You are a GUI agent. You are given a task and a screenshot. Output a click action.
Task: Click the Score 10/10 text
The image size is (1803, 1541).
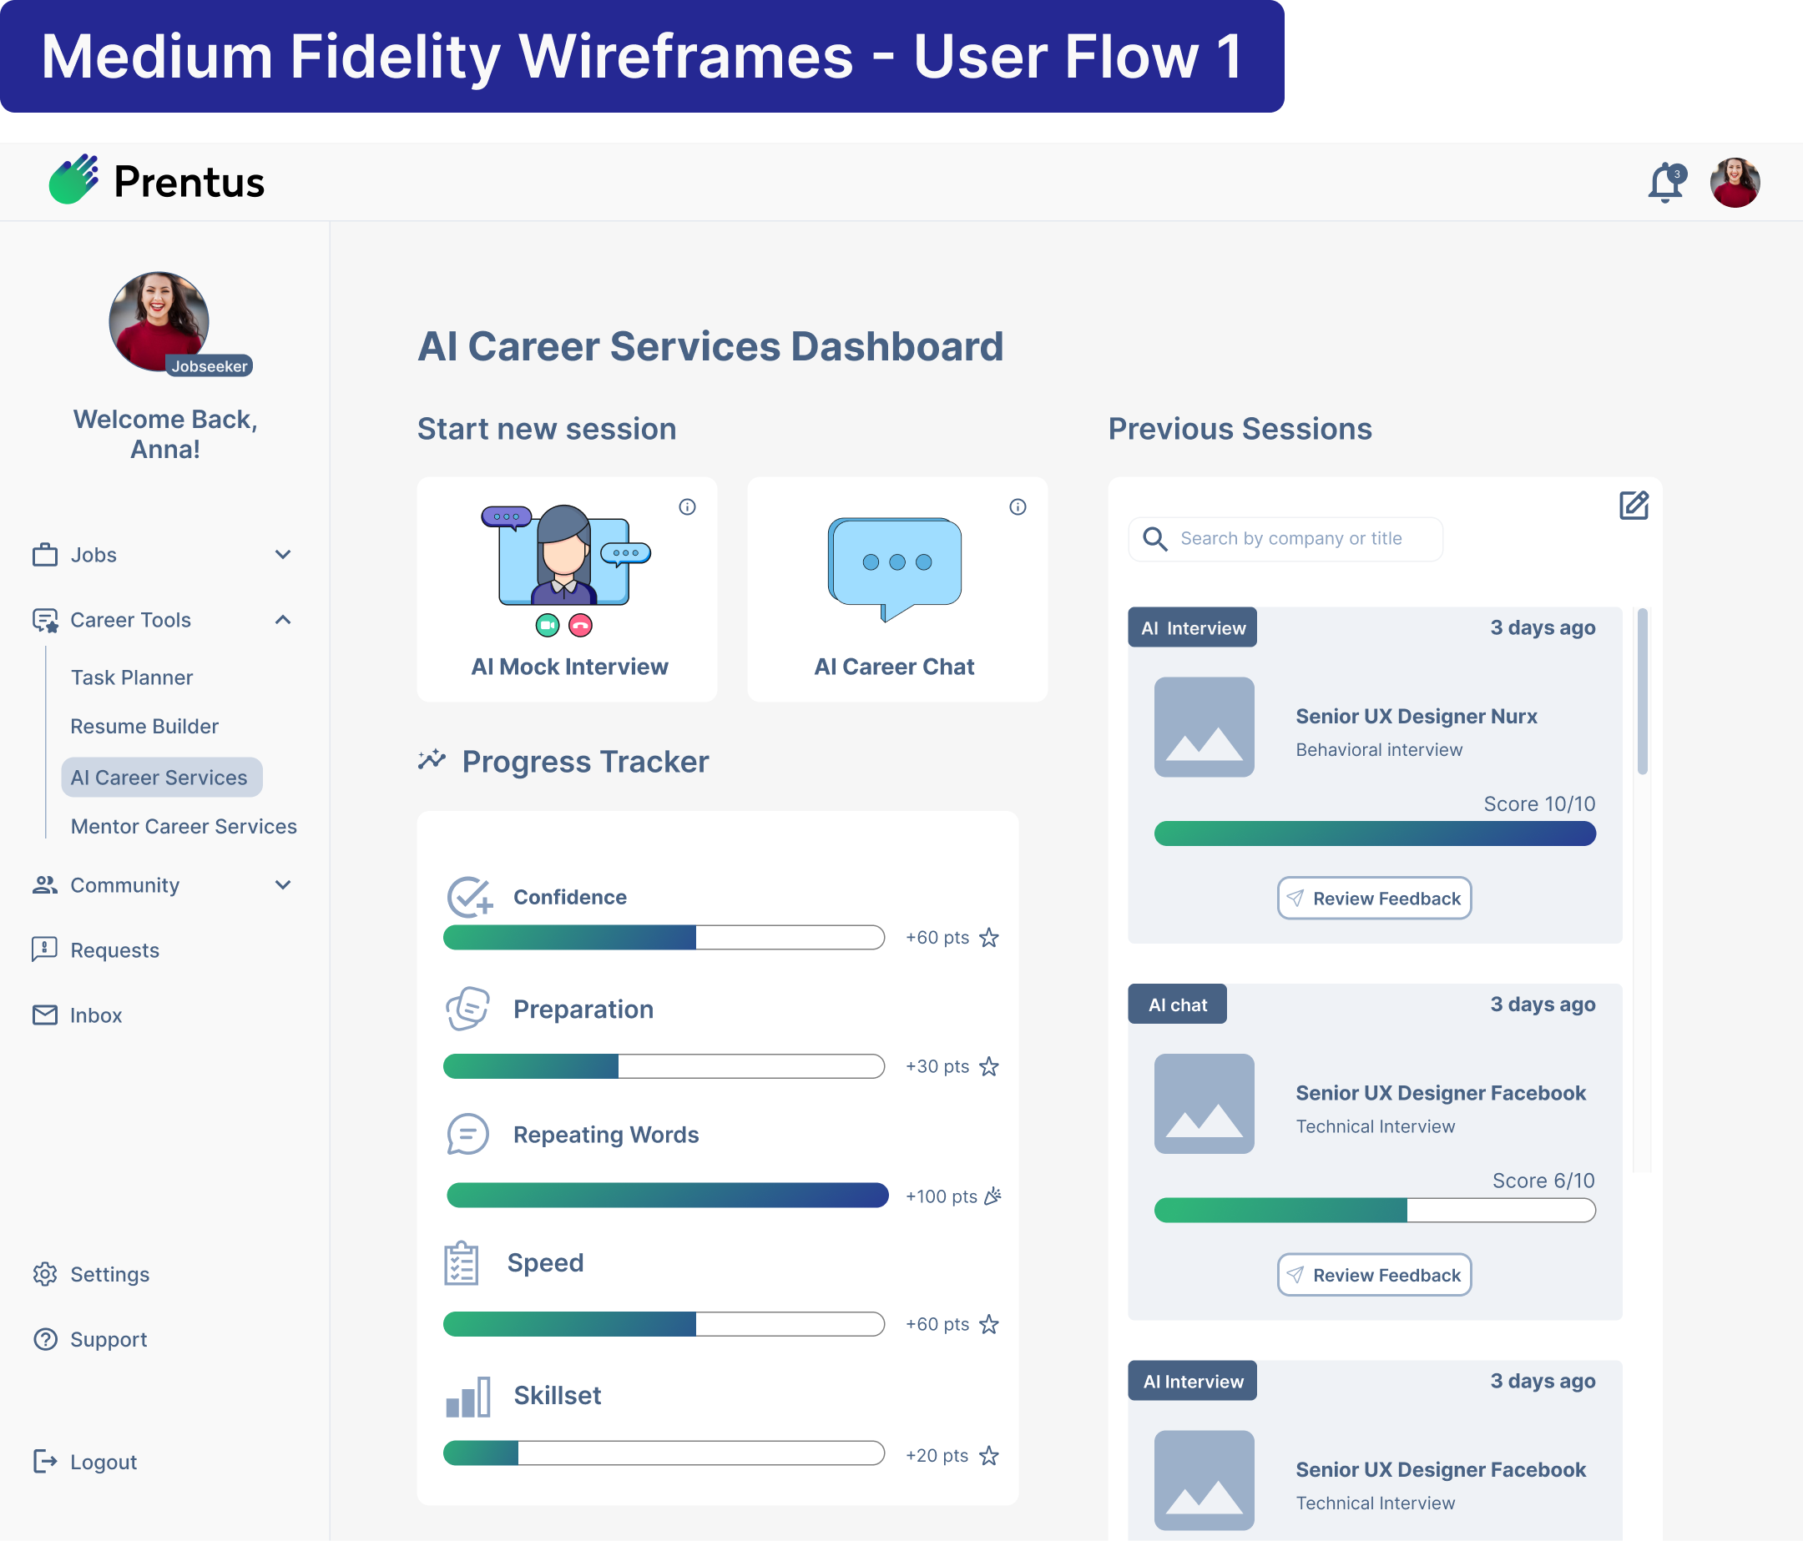coord(1539,803)
